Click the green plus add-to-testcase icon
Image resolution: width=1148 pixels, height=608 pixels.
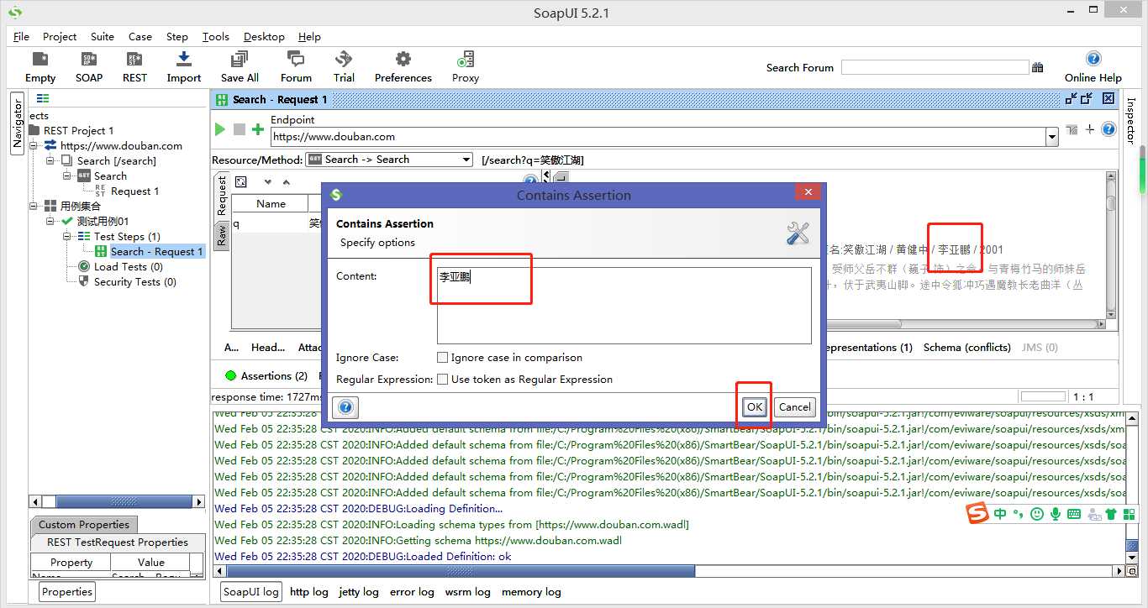(258, 129)
